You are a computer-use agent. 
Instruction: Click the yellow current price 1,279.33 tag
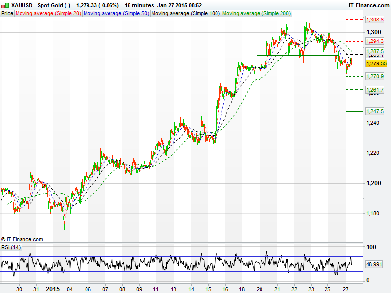376,63
